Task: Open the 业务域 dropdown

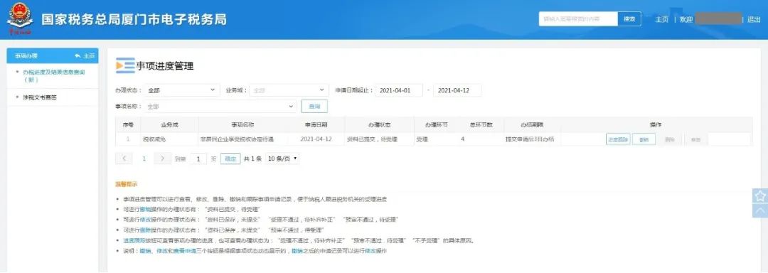Action: pyautogui.click(x=289, y=90)
